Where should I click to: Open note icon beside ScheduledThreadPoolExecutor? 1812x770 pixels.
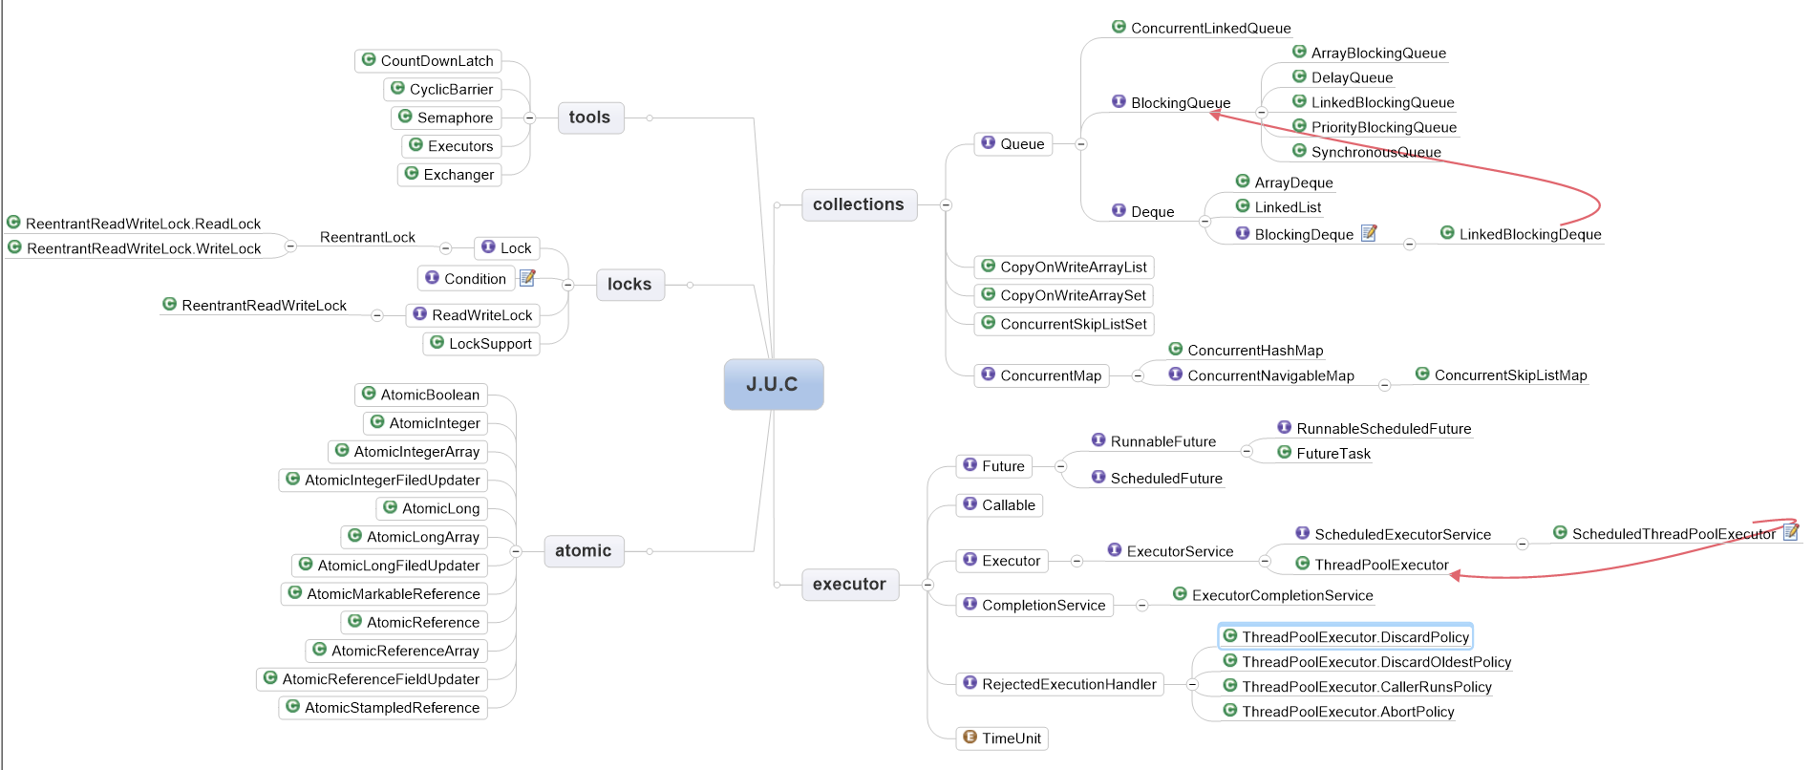(1791, 532)
